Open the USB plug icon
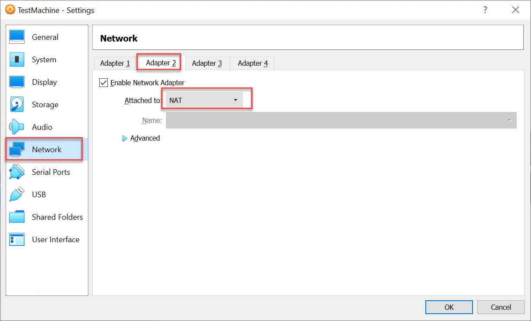The height and width of the screenshot is (321, 531). coord(17,195)
